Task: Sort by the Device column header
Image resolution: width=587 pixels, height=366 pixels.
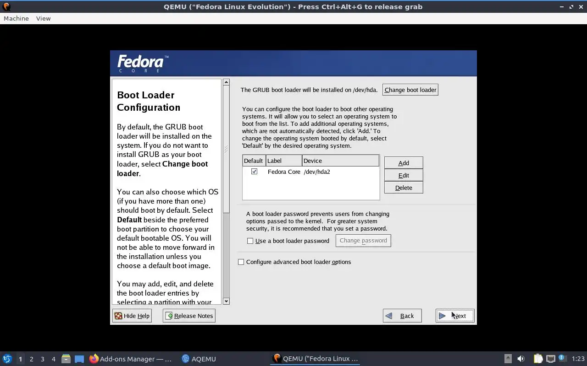Action: tap(341, 161)
